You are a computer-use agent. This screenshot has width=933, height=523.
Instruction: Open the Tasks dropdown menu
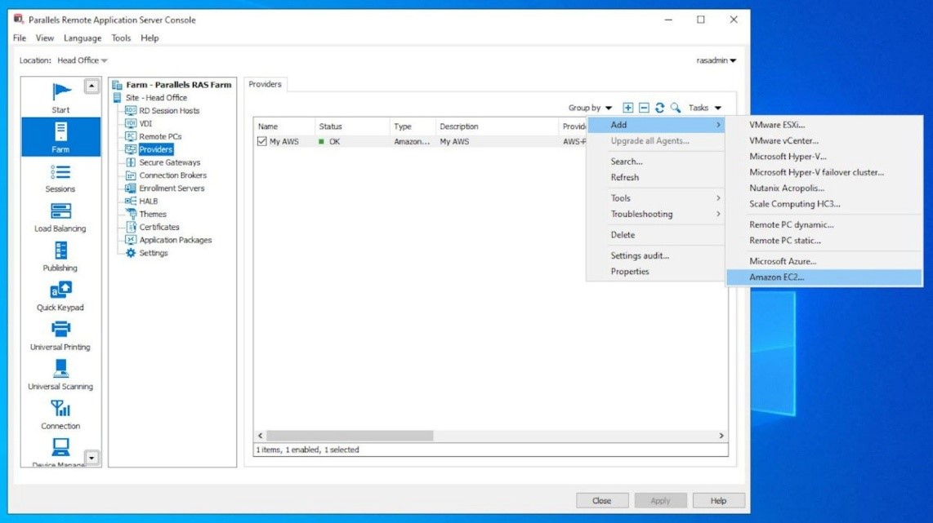click(x=704, y=107)
